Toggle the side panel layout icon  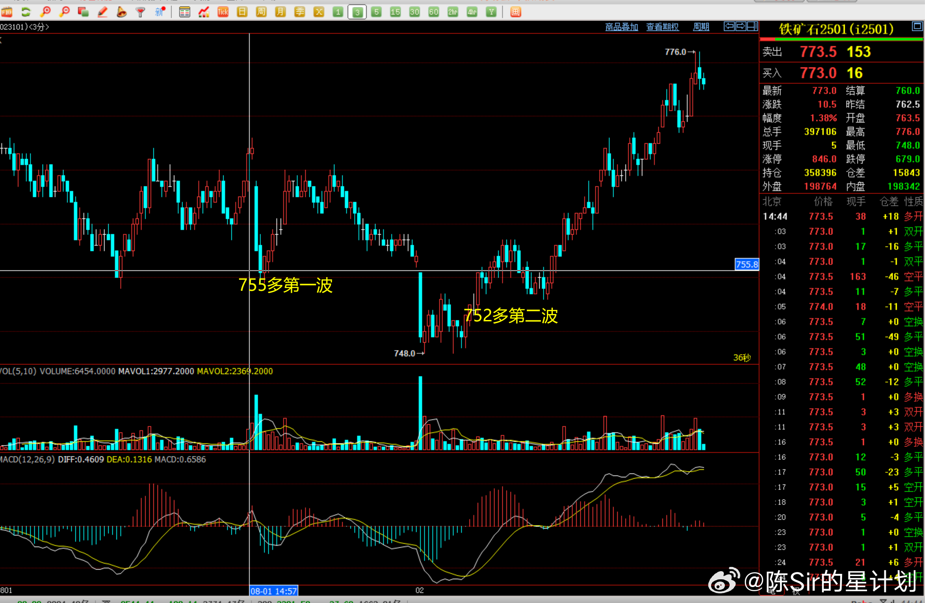click(x=753, y=26)
